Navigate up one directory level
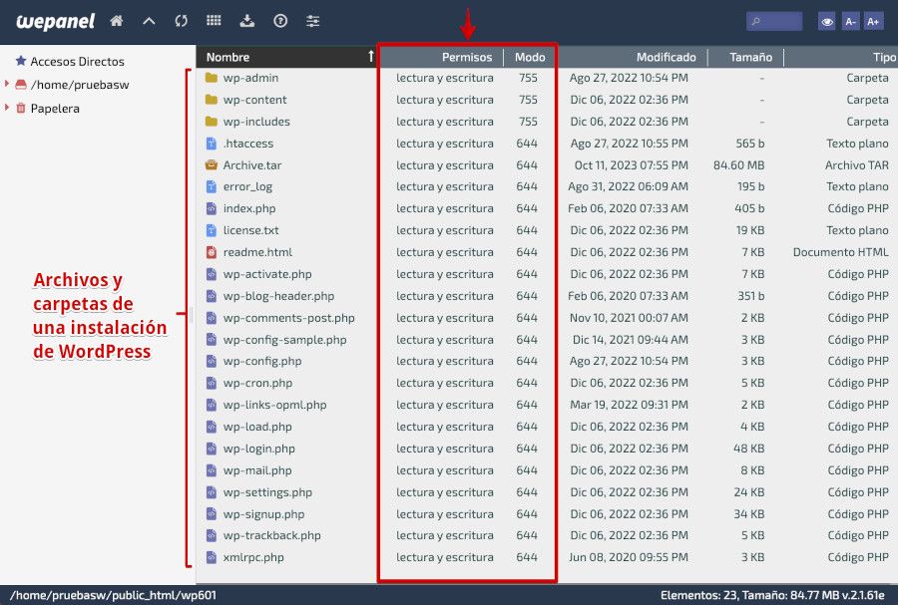 click(x=149, y=21)
